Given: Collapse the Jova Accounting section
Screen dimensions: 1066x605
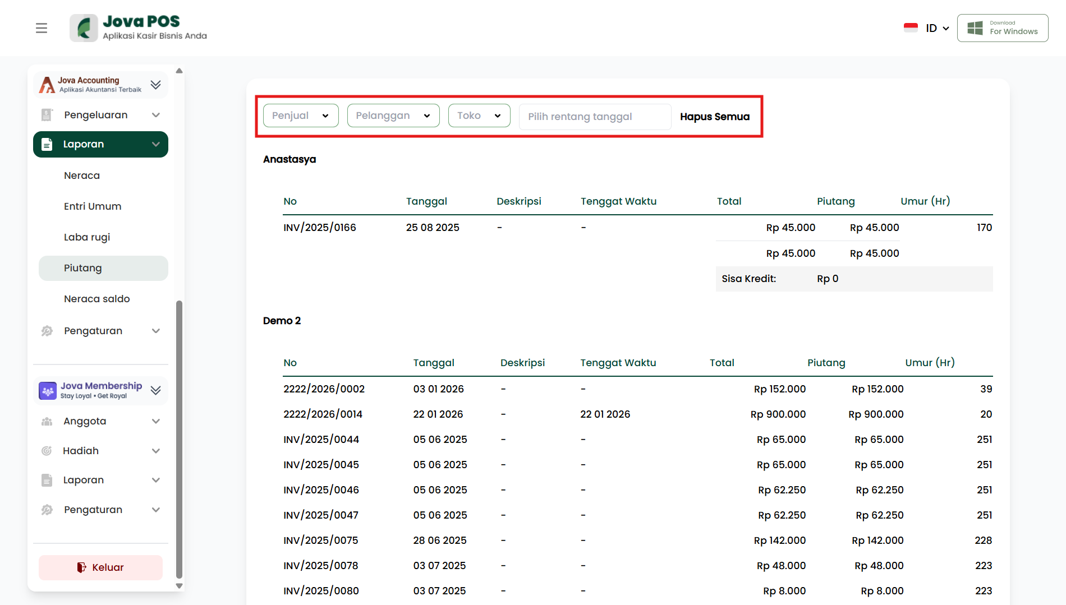Looking at the screenshot, I should click(156, 85).
